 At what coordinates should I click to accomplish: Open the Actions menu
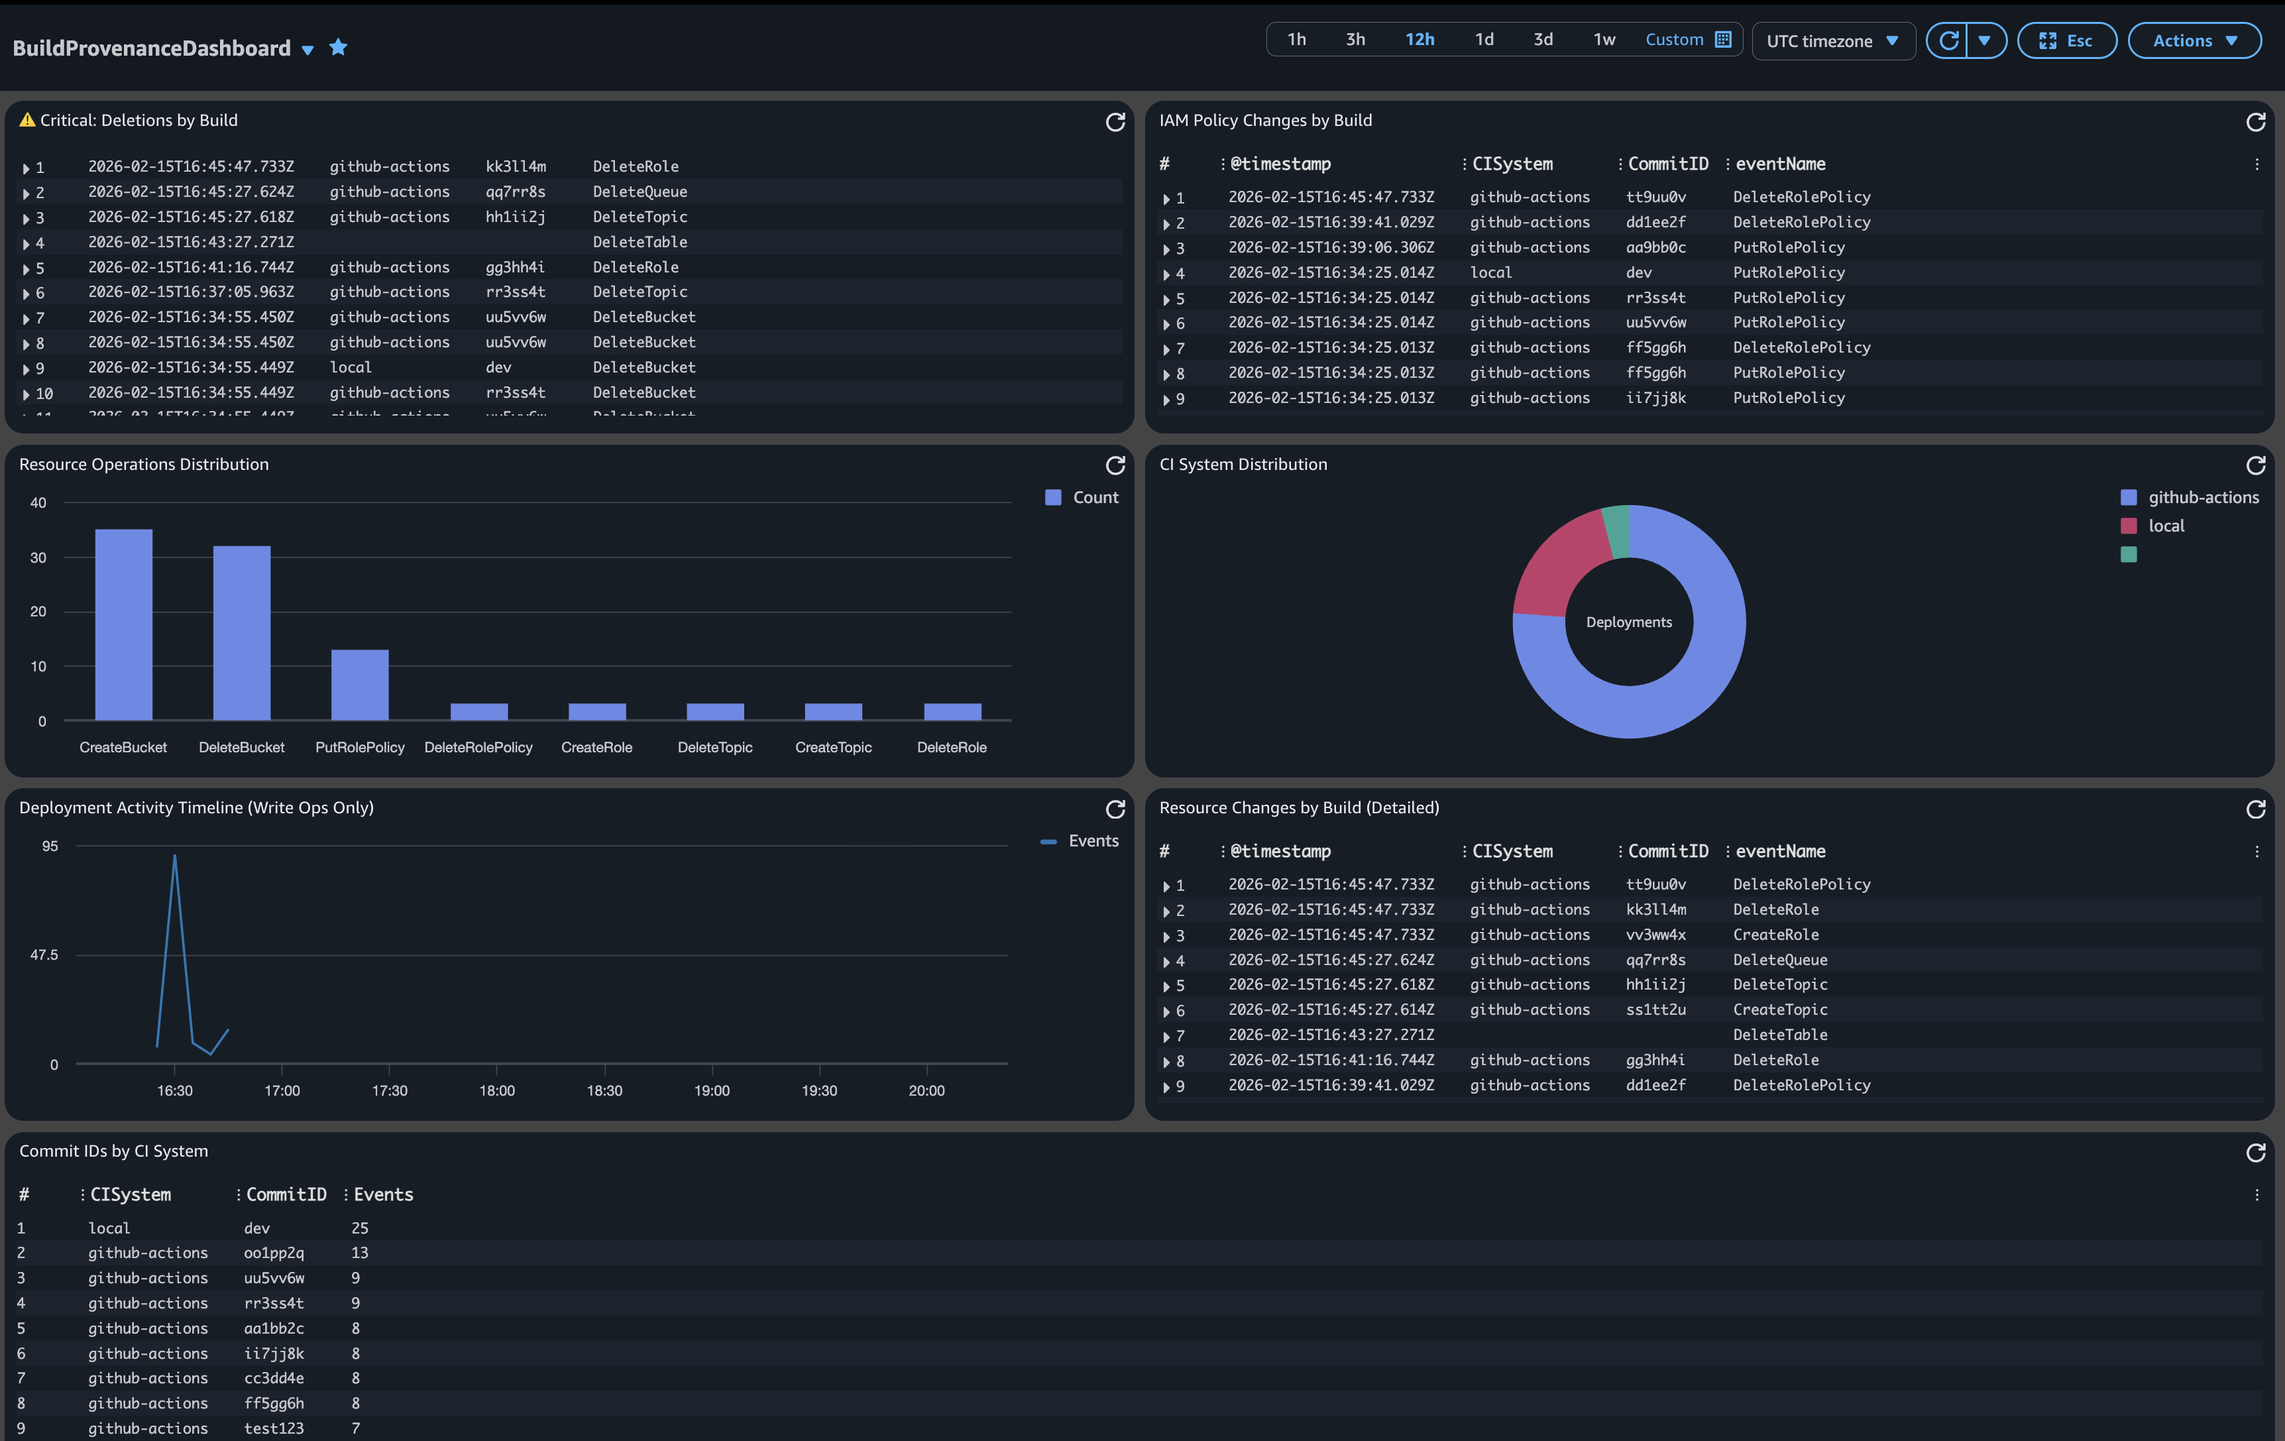pos(2195,40)
